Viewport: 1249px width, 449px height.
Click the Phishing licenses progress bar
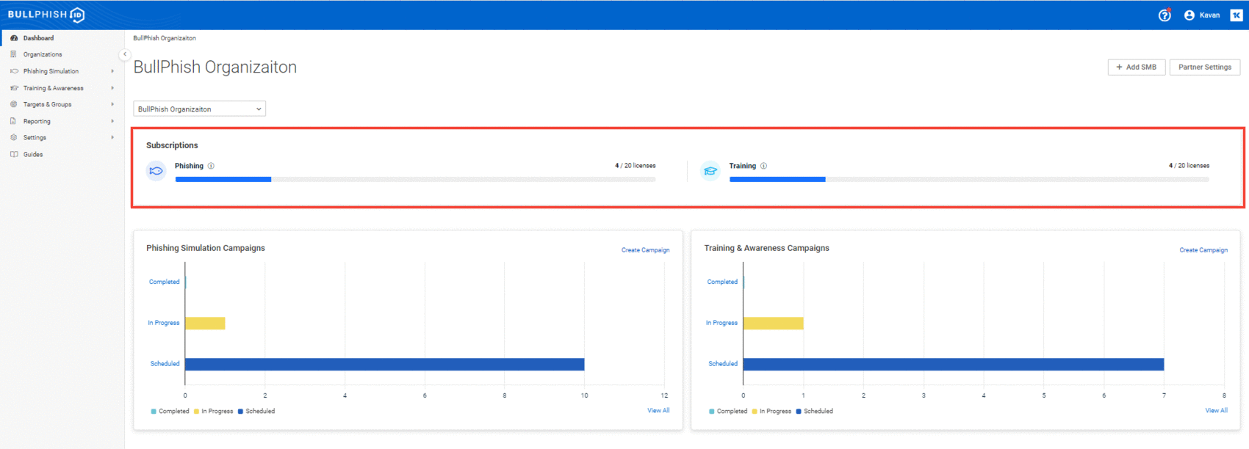tap(415, 179)
